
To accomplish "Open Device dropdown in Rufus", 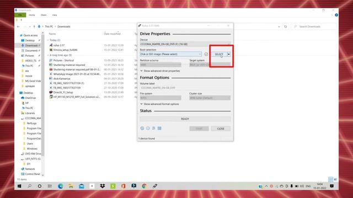I will pos(185,44).
